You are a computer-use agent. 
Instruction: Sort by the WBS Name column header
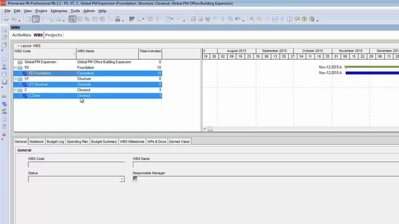pyautogui.click(x=107, y=54)
